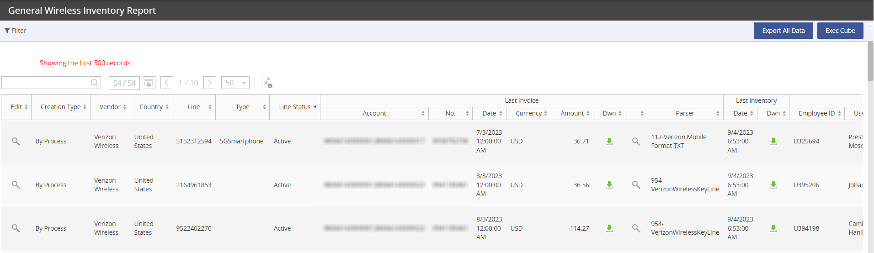Sort by Last Invoice Date column
The width and height of the screenshot is (874, 253).
[x=489, y=113]
